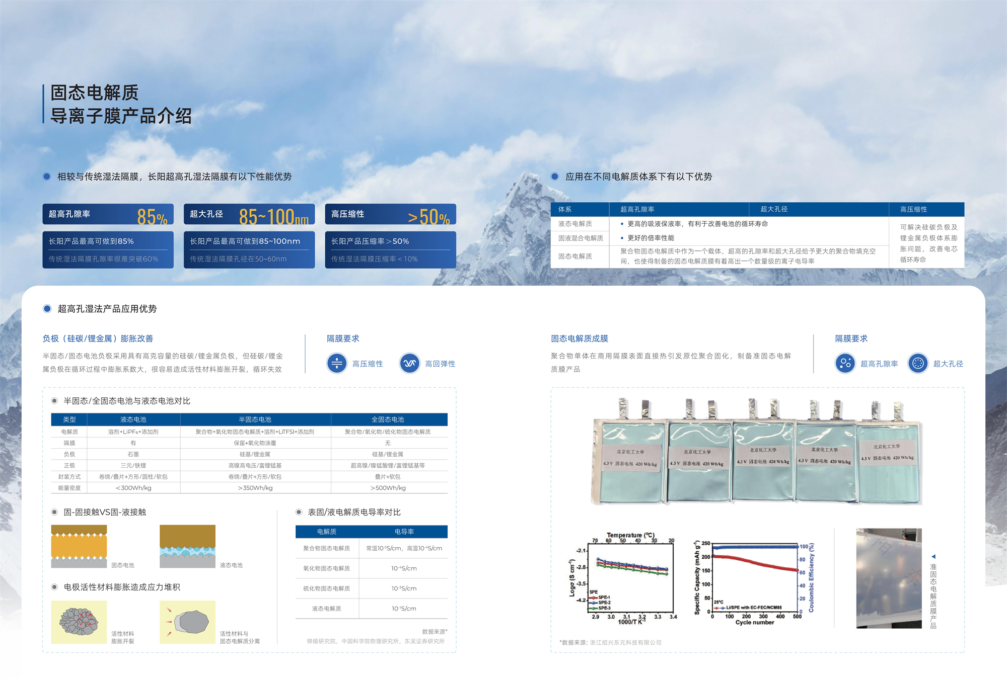Click the 超高孔隙率 column header in advantages table
Screen dimensions: 1007x687
click(637, 209)
